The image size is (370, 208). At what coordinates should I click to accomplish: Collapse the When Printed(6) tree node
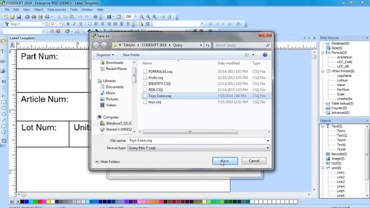[323, 71]
